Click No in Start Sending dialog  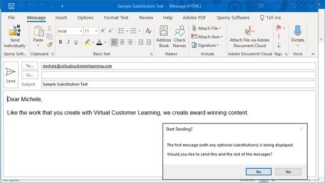coord(288,172)
